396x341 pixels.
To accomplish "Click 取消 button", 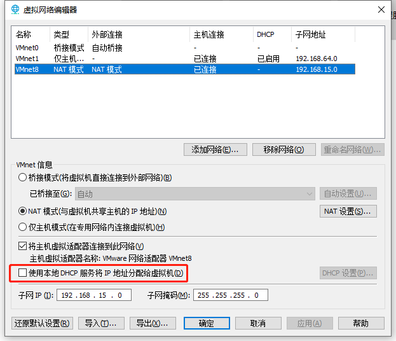I will click(x=258, y=323).
